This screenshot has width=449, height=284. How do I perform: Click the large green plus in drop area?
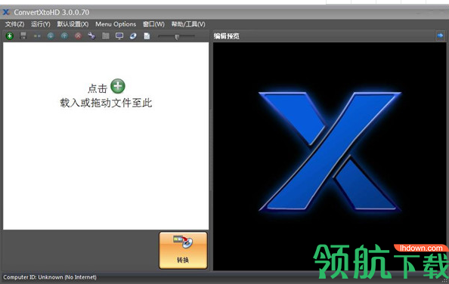(118, 86)
